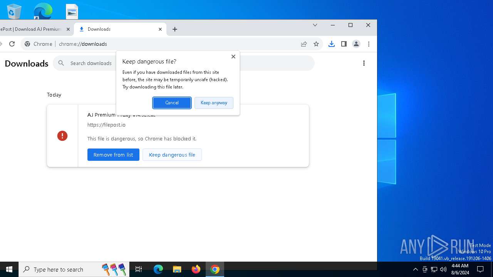
Task: Maximize the Chrome window
Action: coord(350,25)
